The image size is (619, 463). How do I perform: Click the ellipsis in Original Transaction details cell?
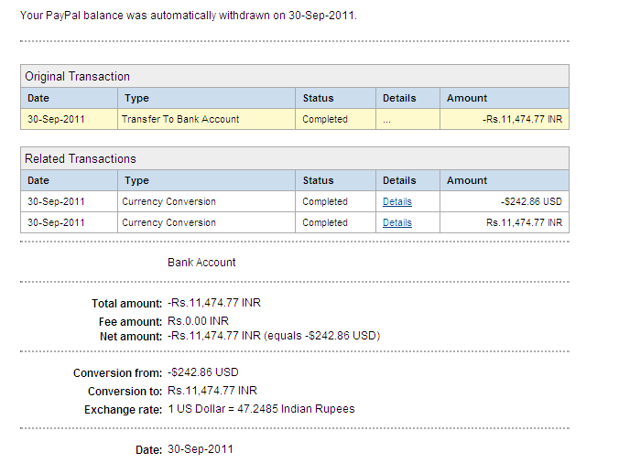coord(387,120)
